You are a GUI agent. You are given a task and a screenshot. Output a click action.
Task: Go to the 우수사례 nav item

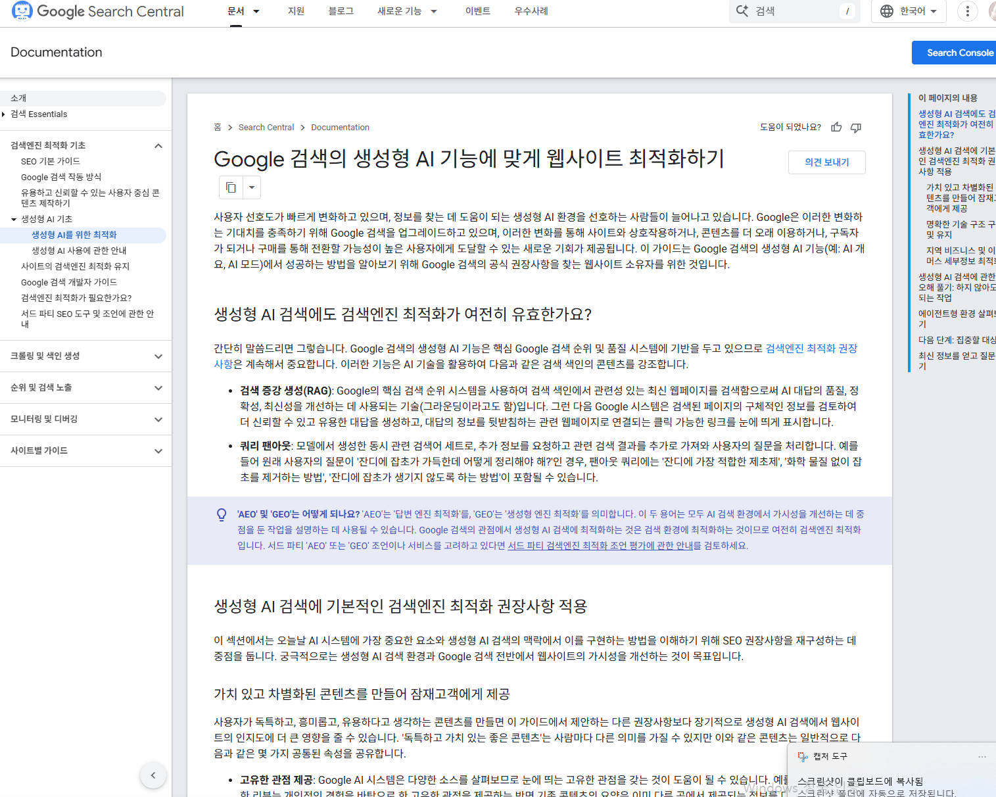coord(531,11)
